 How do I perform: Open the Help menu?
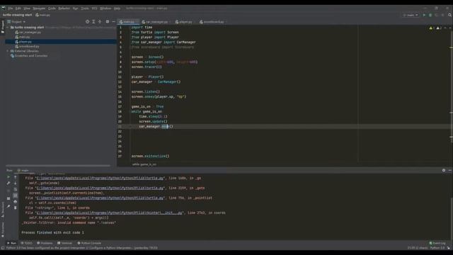[117, 8]
